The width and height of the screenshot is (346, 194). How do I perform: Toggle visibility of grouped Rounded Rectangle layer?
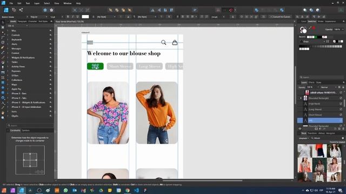click(341, 98)
